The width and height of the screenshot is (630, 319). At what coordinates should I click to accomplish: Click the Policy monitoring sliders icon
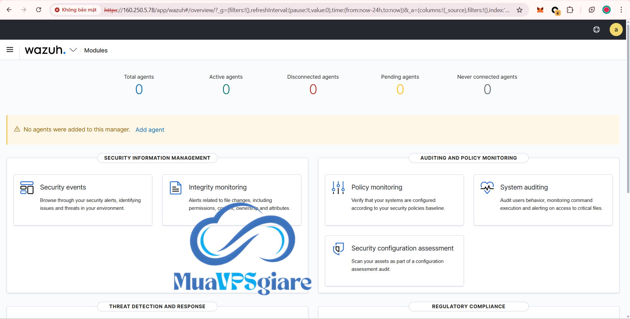click(338, 188)
